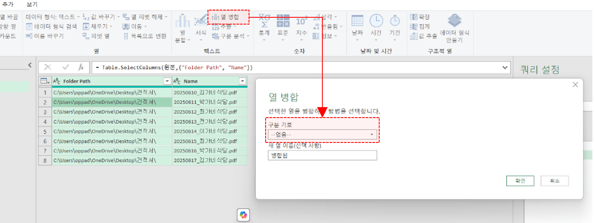
Task: Switch to the 추가 ribbon tab
Action: click(x=8, y=4)
